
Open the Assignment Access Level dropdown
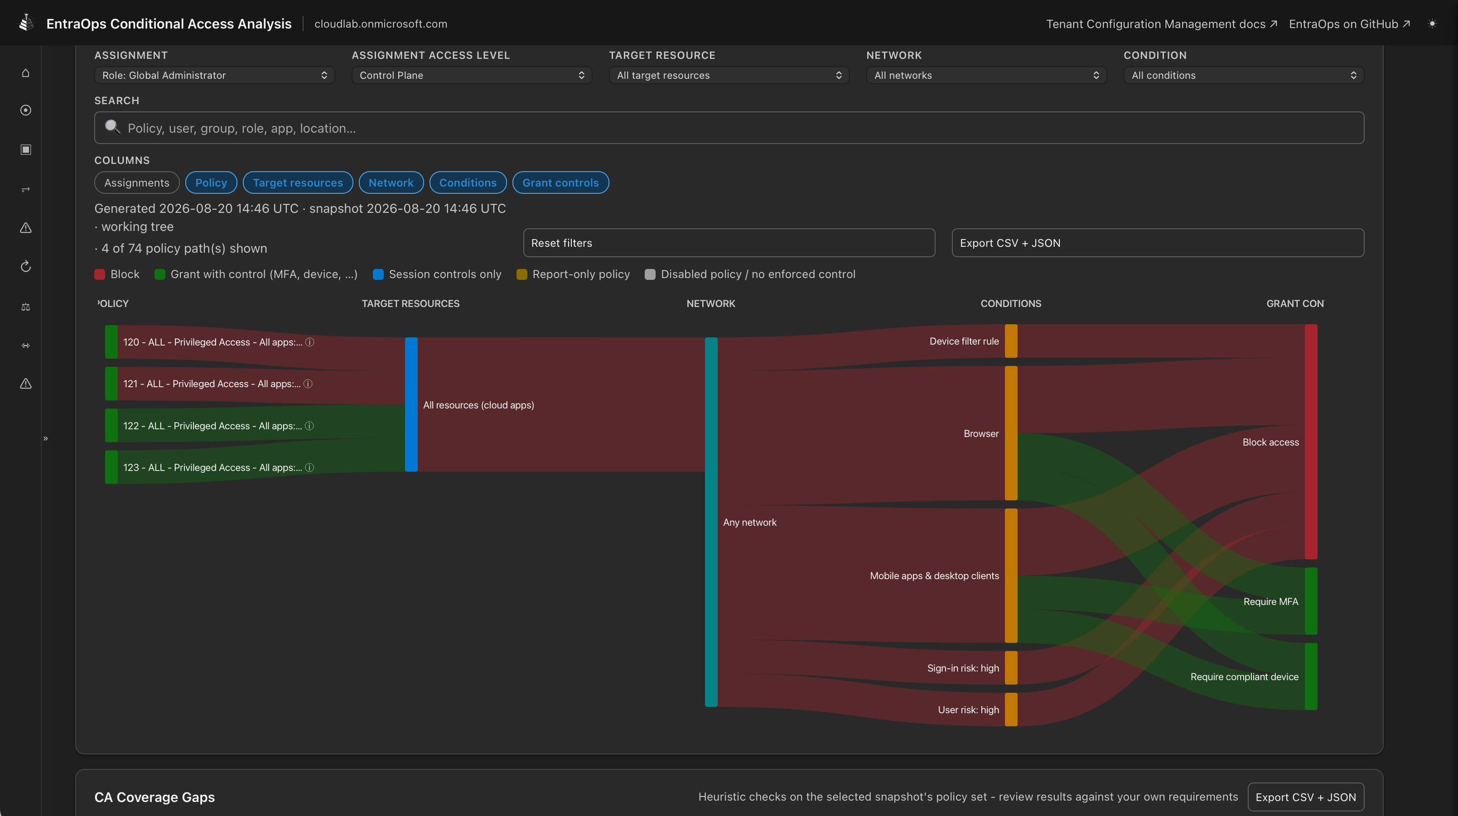click(472, 75)
